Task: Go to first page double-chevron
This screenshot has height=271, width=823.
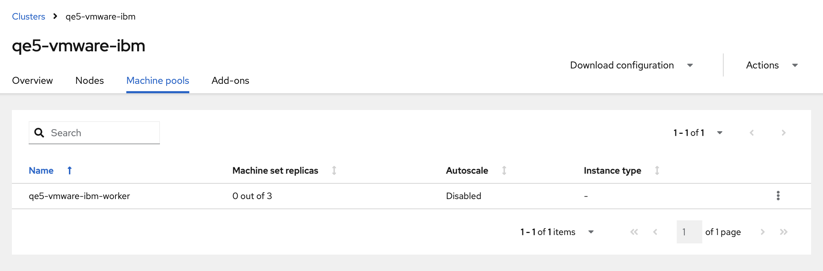Action: 634,232
